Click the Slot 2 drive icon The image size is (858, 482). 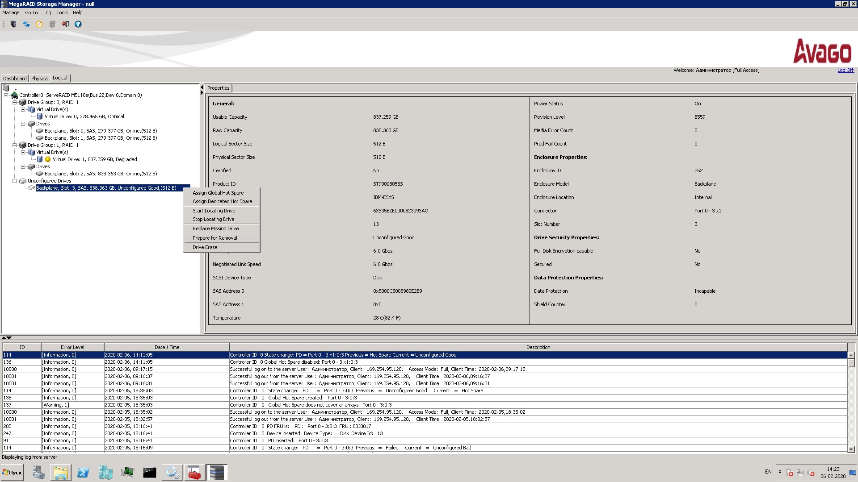click(40, 174)
